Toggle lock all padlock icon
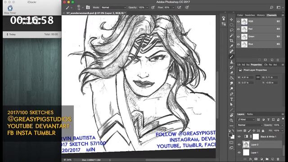The height and width of the screenshot is (162, 288). pos(263,130)
